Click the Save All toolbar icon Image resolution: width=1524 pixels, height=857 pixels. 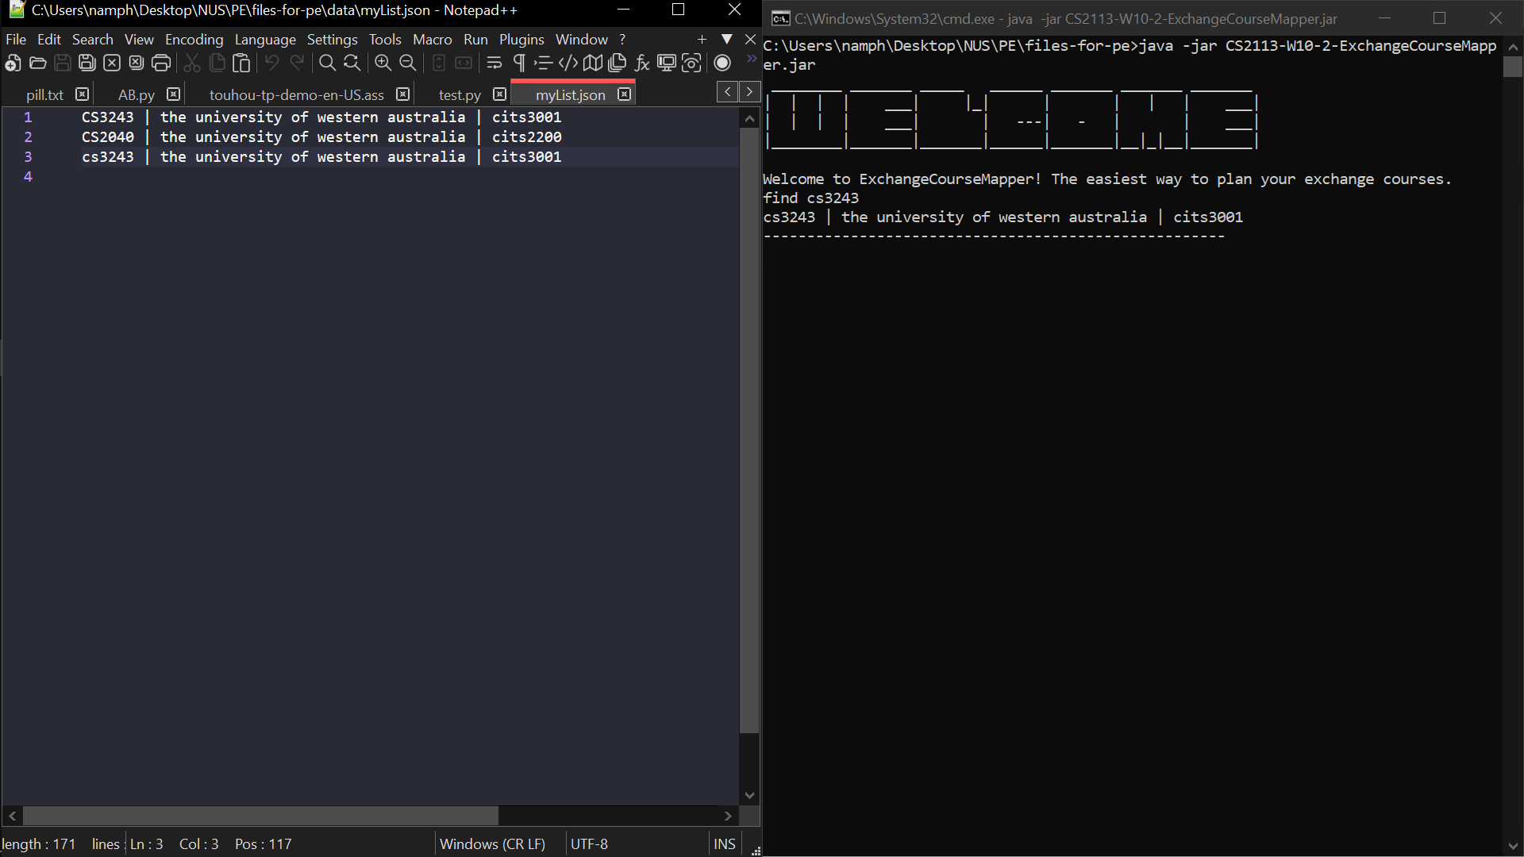[87, 63]
